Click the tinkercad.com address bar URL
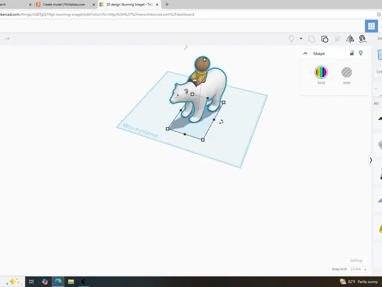 [97, 14]
